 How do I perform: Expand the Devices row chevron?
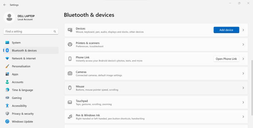click(243, 30)
